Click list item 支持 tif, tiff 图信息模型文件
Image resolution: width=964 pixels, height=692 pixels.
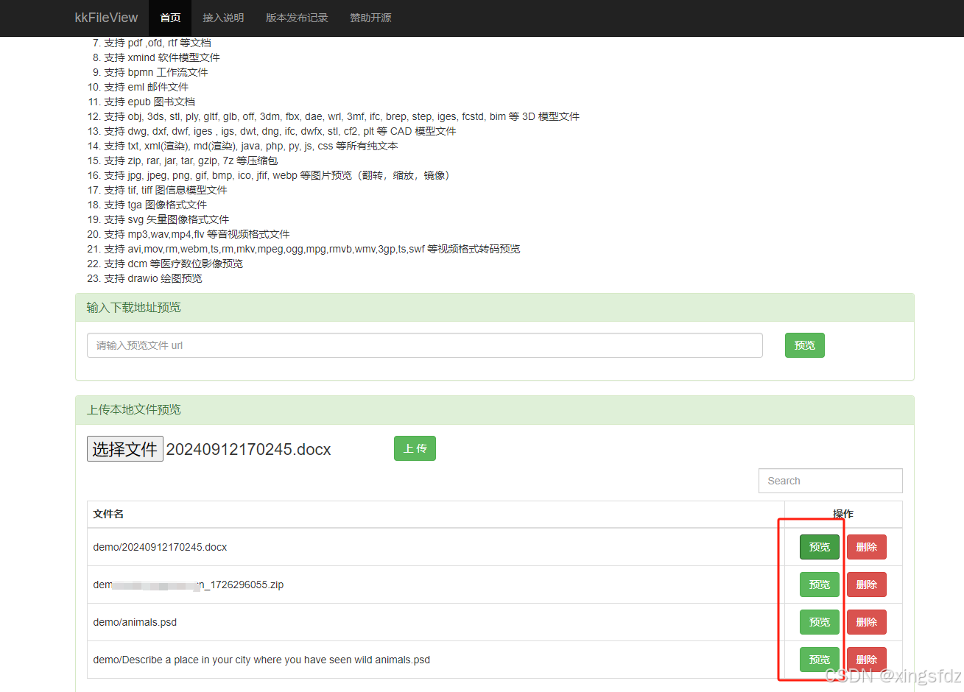165,190
